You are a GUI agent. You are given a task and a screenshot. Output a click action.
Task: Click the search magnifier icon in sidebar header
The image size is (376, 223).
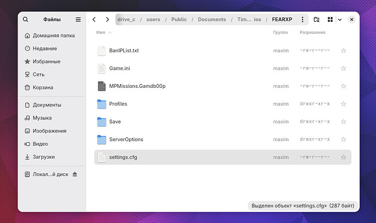pyautogui.click(x=26, y=20)
